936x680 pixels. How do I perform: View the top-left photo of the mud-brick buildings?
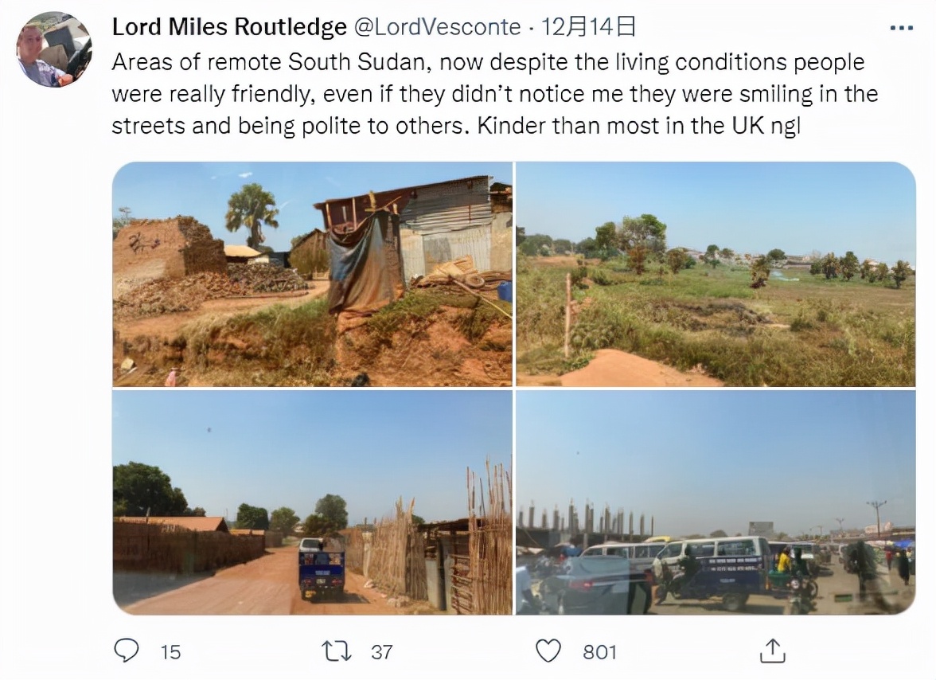tap(310, 275)
